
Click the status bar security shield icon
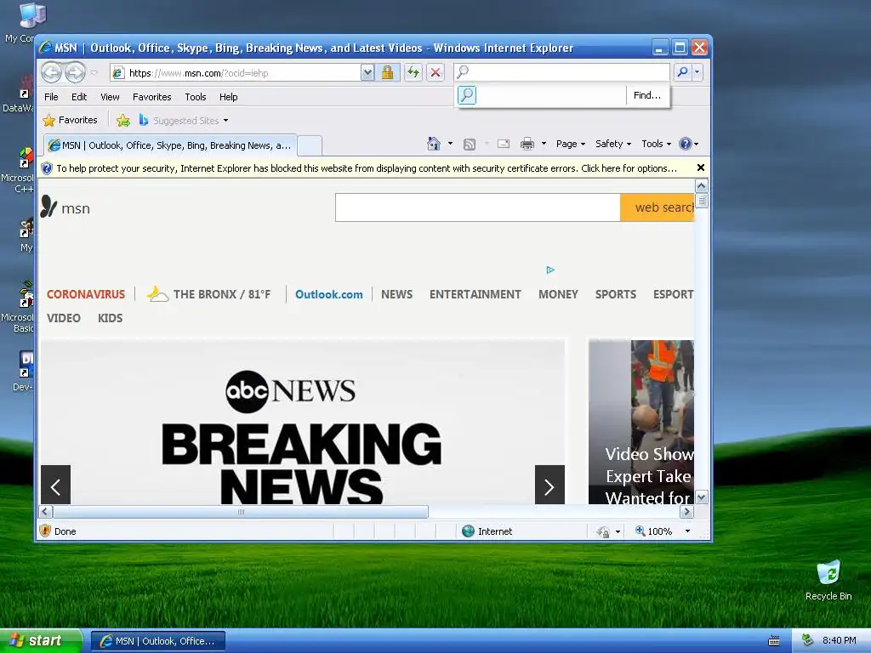point(46,531)
